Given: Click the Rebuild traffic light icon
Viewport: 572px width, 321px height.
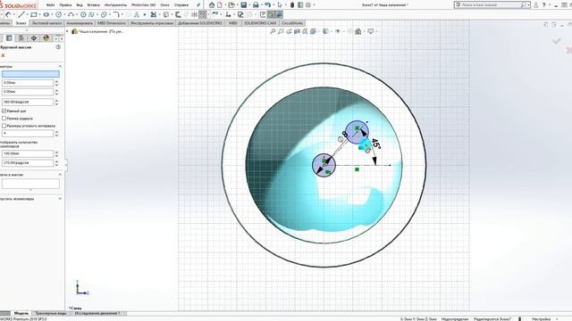Looking at the screenshot, I should click(x=292, y=5).
